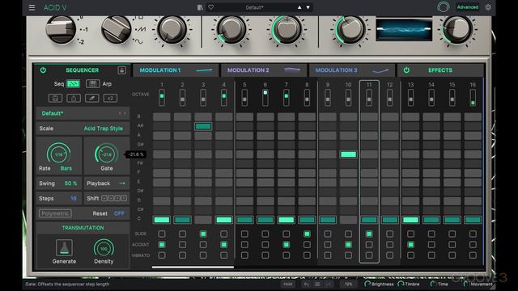This screenshot has width=518, height=291.
Task: Click the Brightness macro knob
Action: [367, 284]
